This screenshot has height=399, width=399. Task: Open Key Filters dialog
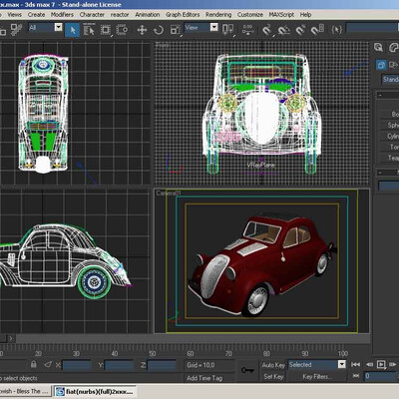coord(317,377)
